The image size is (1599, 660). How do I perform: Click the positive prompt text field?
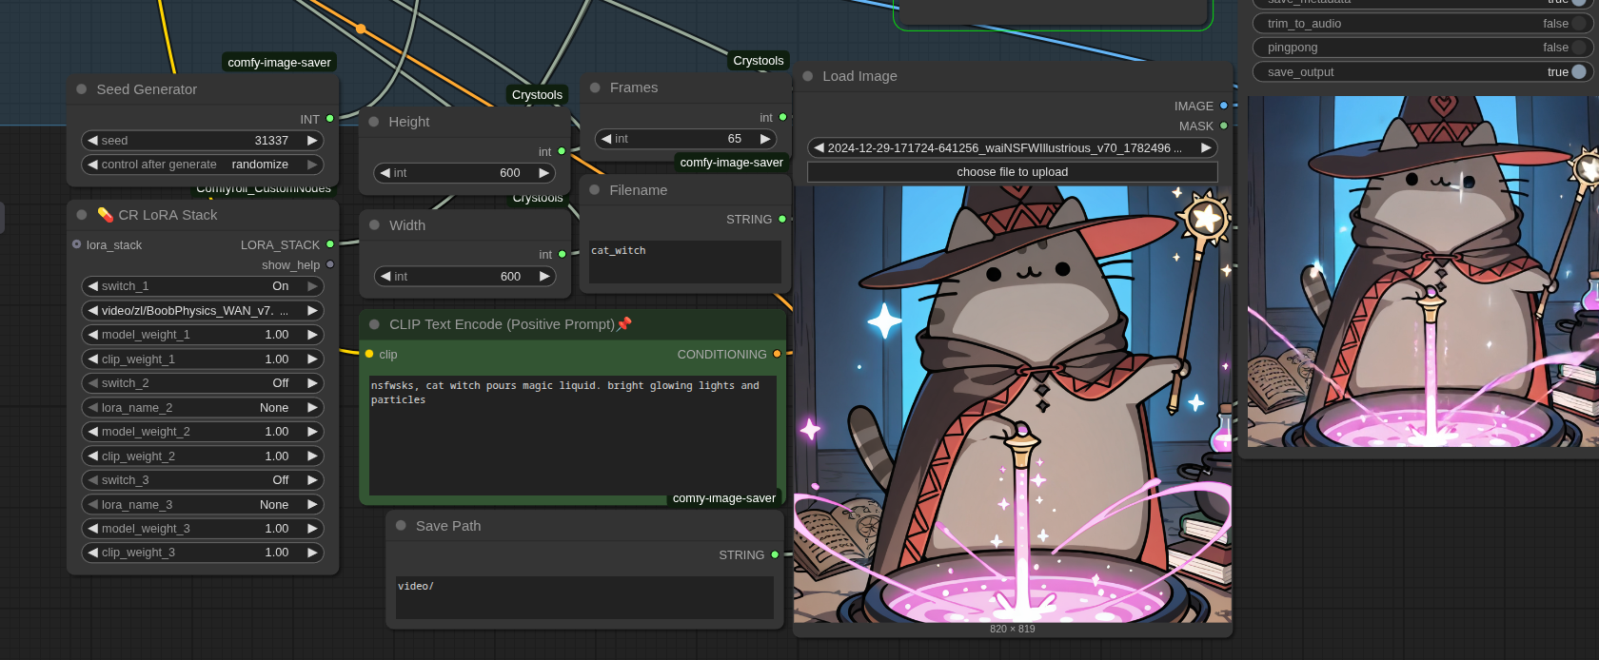coord(572,433)
